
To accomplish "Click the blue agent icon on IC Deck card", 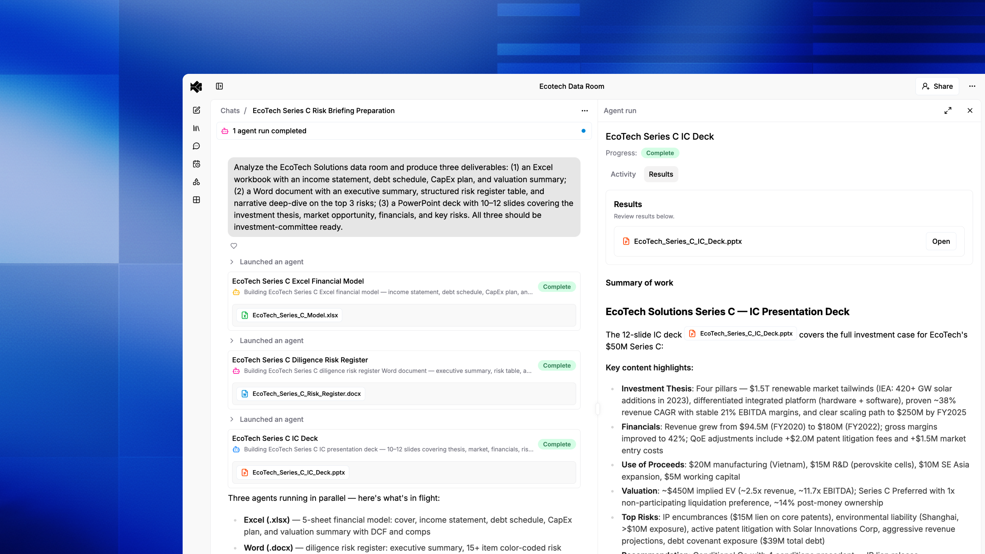I will click(x=236, y=450).
